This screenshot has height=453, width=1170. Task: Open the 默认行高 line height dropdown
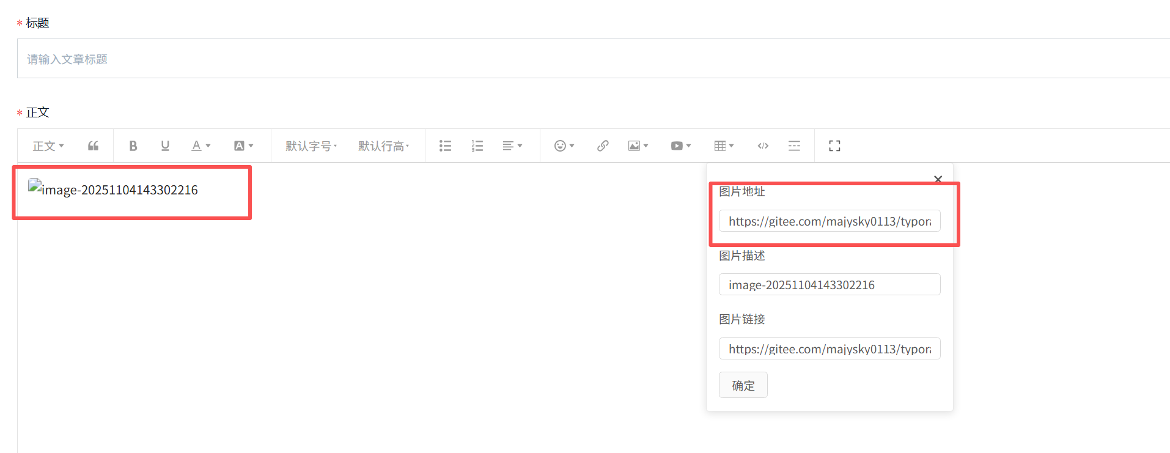coord(383,146)
